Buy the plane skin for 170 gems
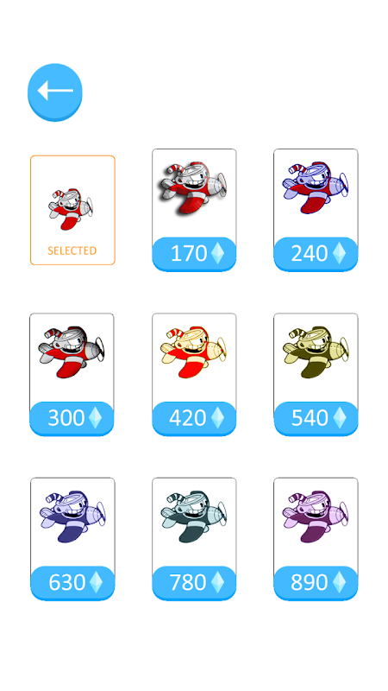The width and height of the screenshot is (388, 691). [x=194, y=254]
